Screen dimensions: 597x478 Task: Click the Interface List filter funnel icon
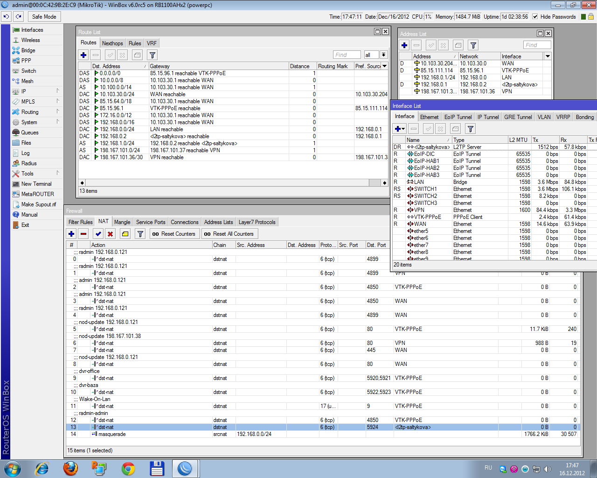click(470, 129)
